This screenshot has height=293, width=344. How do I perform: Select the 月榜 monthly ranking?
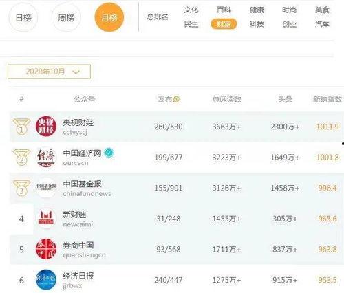109,17
